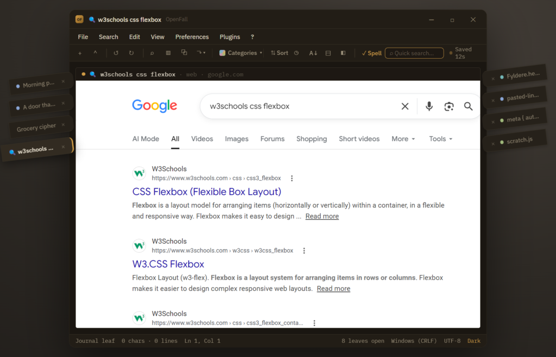Image resolution: width=556 pixels, height=357 pixels.
Task: Focus the Quick search field
Action: click(x=414, y=53)
